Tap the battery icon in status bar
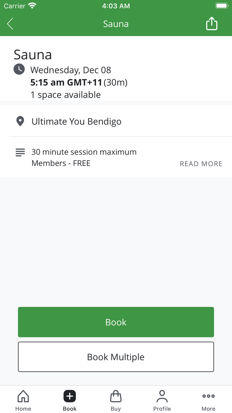The width and height of the screenshot is (232, 413). pyautogui.click(x=221, y=6)
